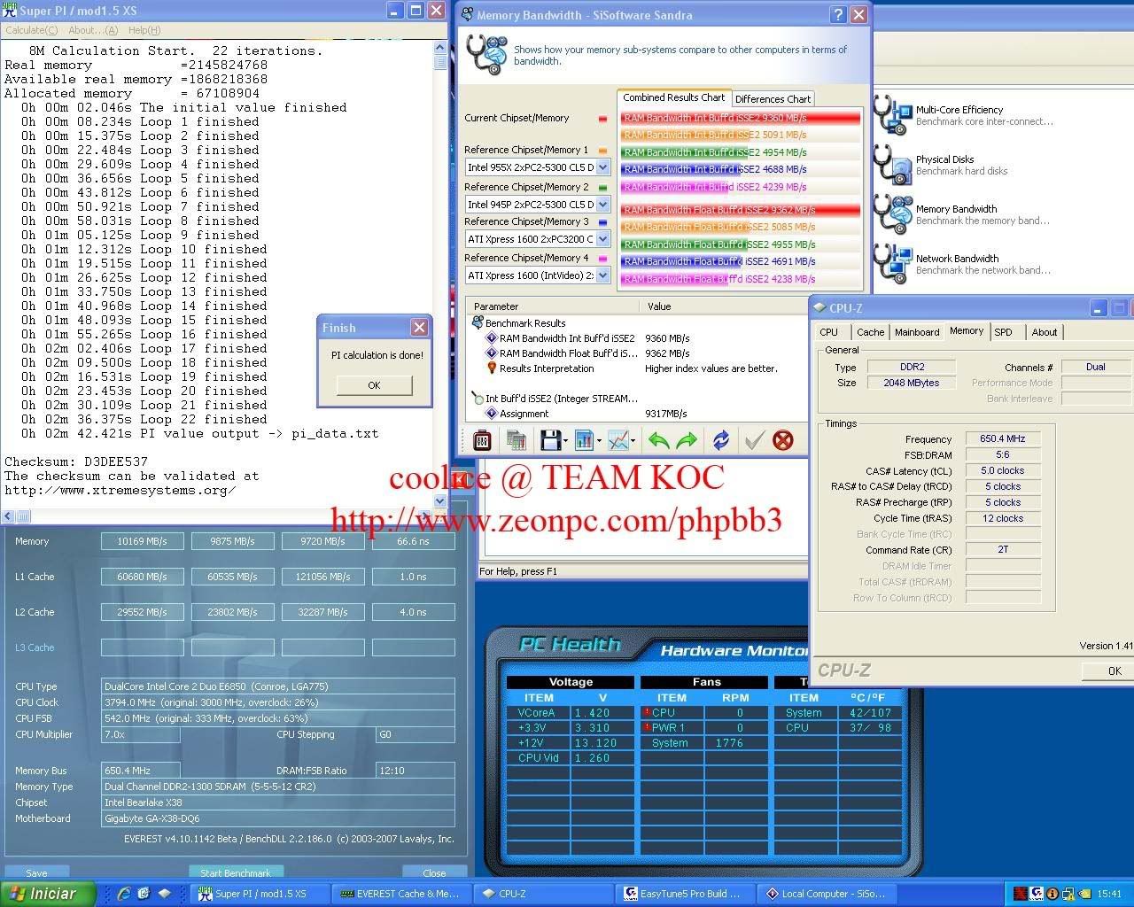Click orange Reference Chipset 1 color marker
The image size is (1134, 907).
click(603, 151)
